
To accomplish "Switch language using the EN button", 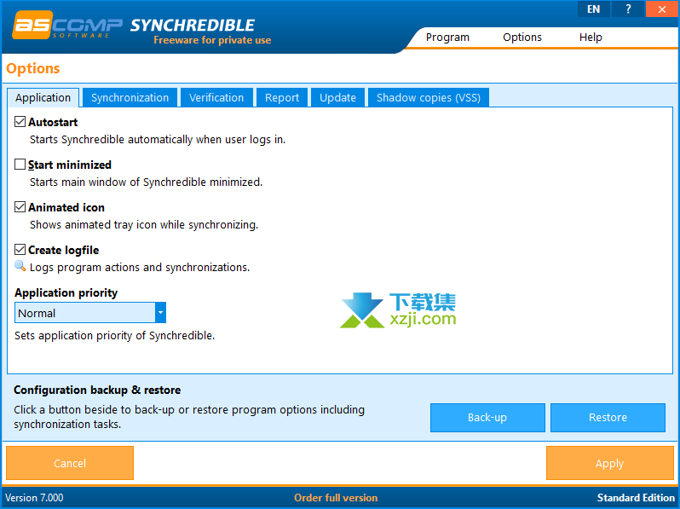I will click(594, 9).
